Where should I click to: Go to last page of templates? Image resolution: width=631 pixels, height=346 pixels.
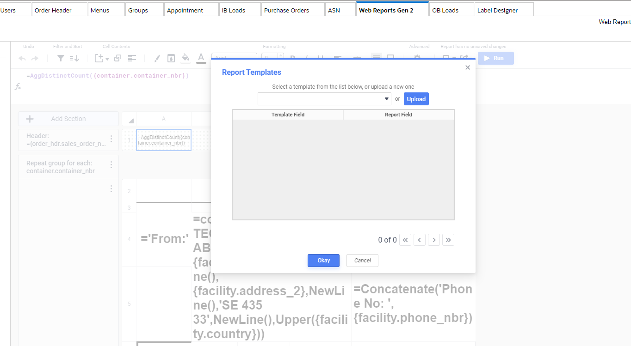[448, 240]
